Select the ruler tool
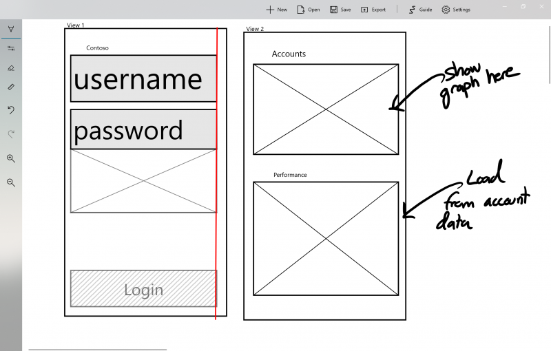551x351 pixels. [x=11, y=87]
